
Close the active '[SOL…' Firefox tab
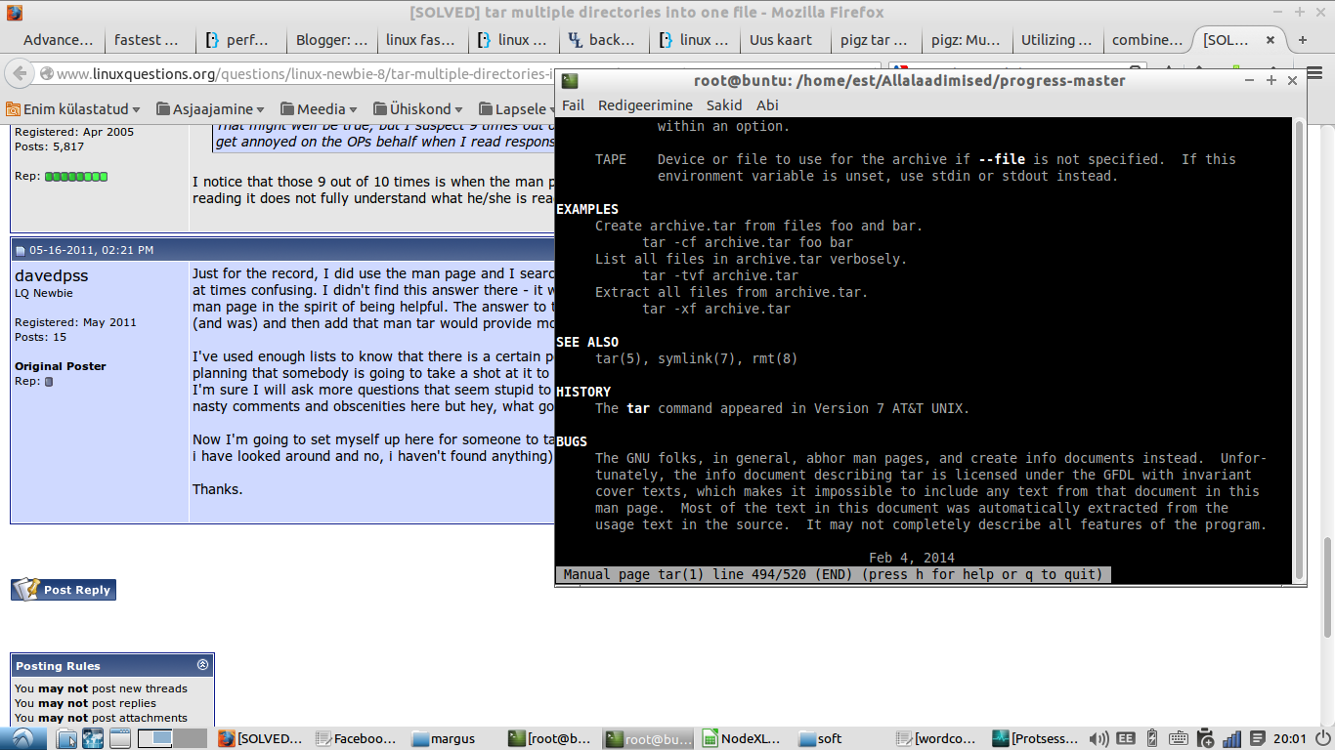[x=1270, y=40]
